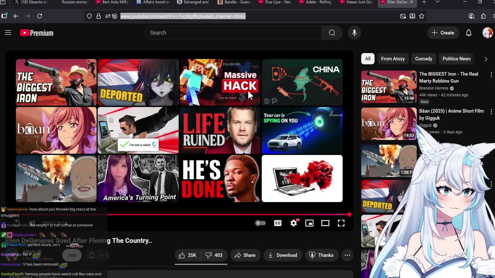Open America's Turning Point end-screen video
This screenshot has height=278, width=495.
click(138, 178)
